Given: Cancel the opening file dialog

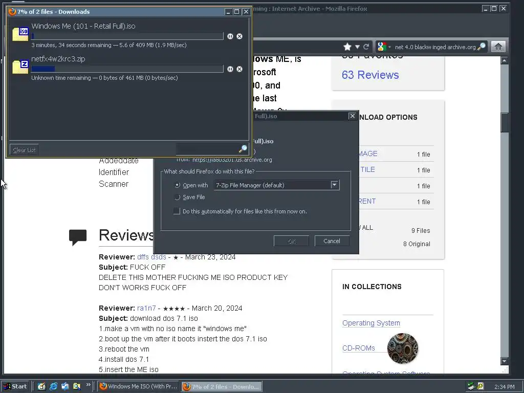Looking at the screenshot, I should pos(332,241).
